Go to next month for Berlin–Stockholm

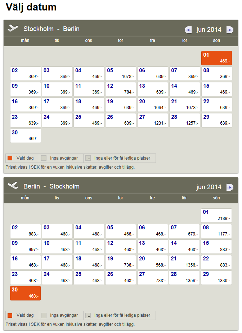(x=230, y=187)
